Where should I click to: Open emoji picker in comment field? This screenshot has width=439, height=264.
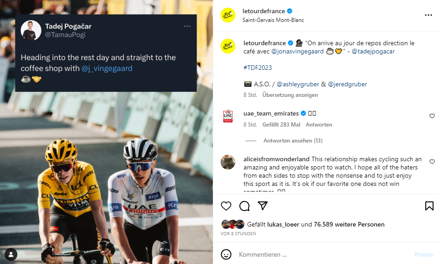[x=226, y=254]
